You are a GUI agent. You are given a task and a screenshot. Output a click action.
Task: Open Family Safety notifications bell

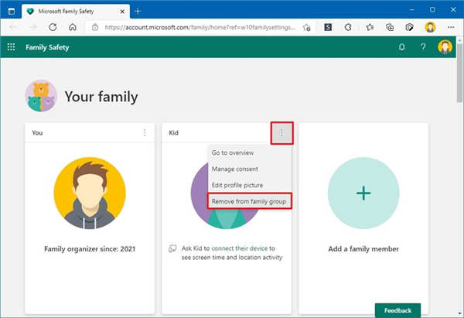tap(401, 47)
